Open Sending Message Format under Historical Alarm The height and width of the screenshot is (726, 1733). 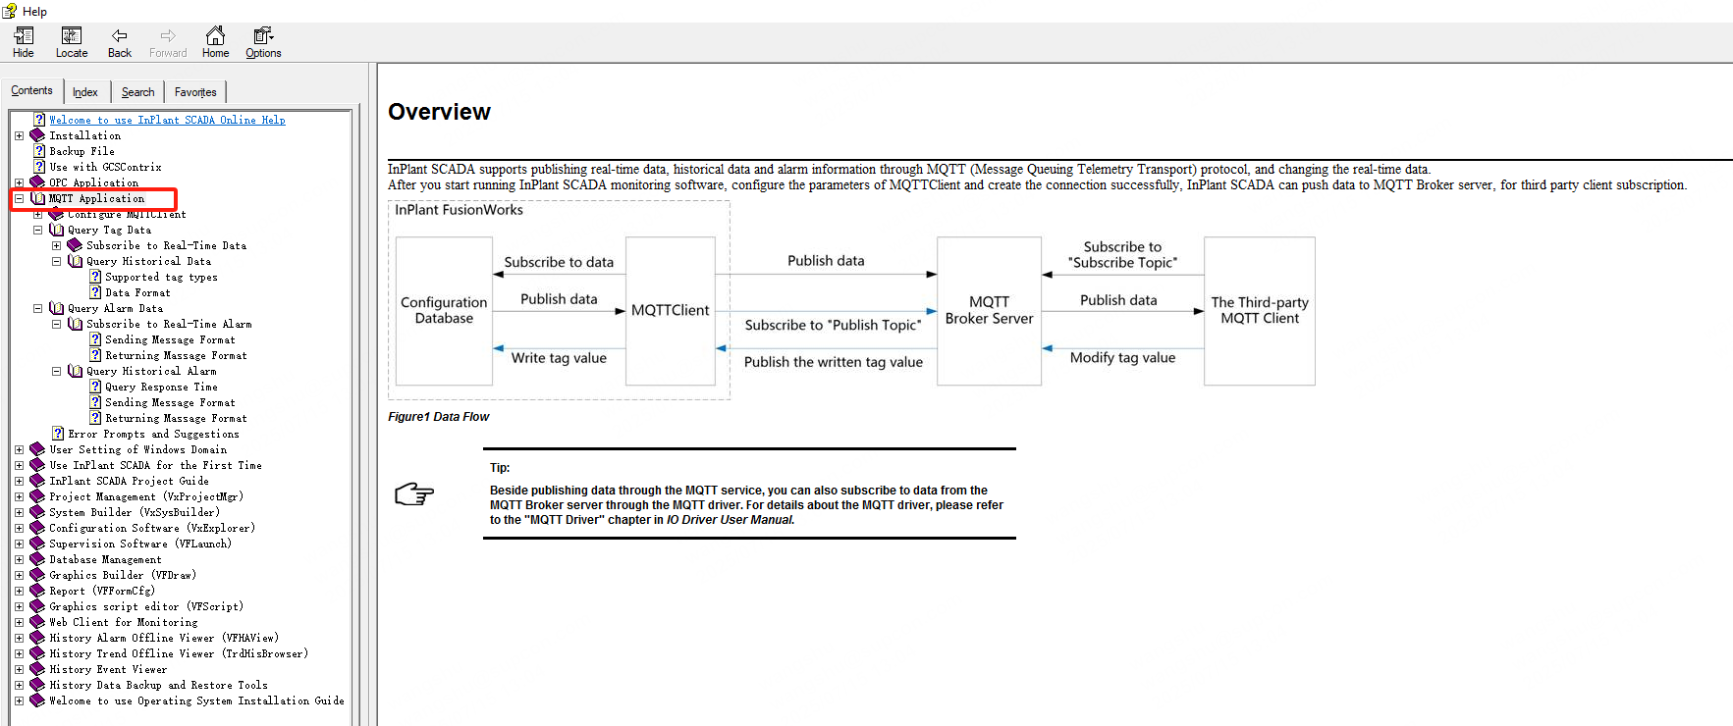170,402
